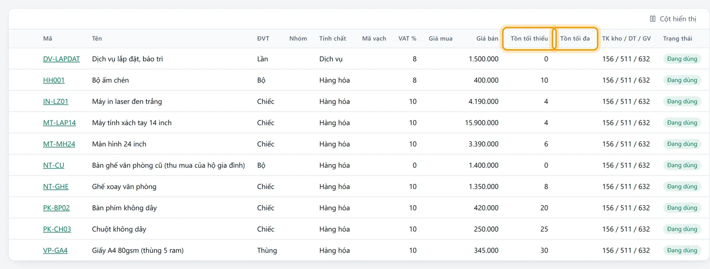The image size is (710, 269).
Task: Open product code NT-GHE
Action: click(56, 187)
